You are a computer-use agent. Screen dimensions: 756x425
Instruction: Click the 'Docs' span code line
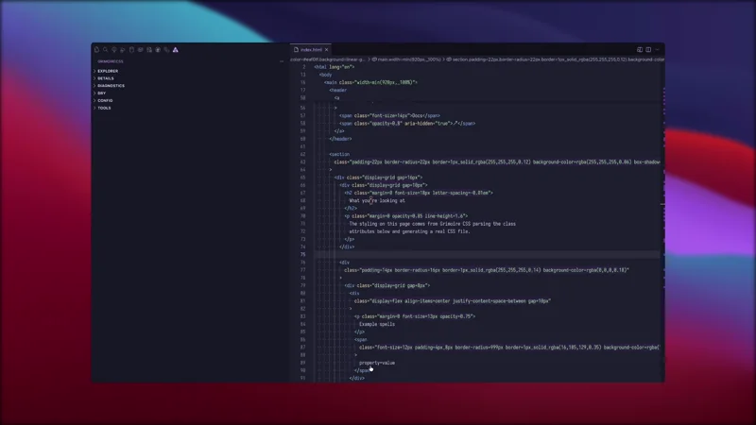(x=389, y=115)
